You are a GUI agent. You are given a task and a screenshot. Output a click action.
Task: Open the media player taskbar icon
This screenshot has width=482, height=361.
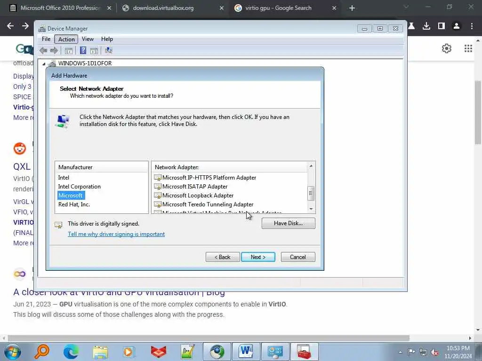tap(129, 352)
